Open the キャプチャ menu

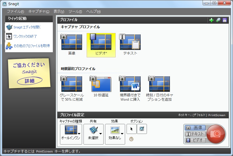[39, 11]
